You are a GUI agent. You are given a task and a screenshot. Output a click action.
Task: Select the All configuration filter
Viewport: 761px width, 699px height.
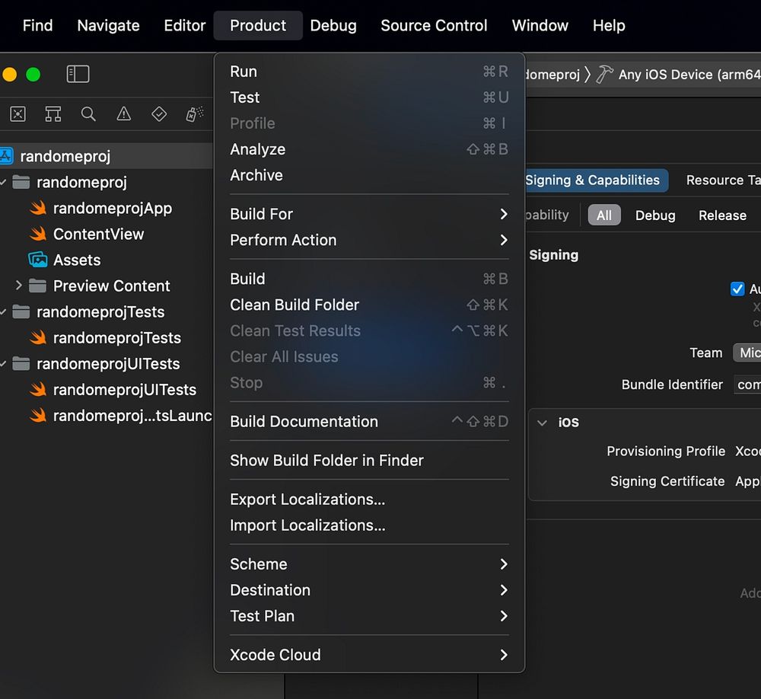(x=604, y=215)
